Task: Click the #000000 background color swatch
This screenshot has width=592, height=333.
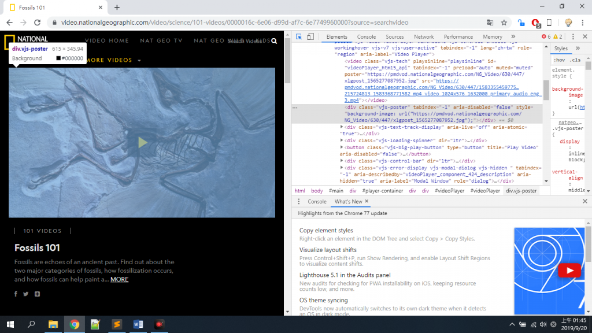Action: (58, 58)
